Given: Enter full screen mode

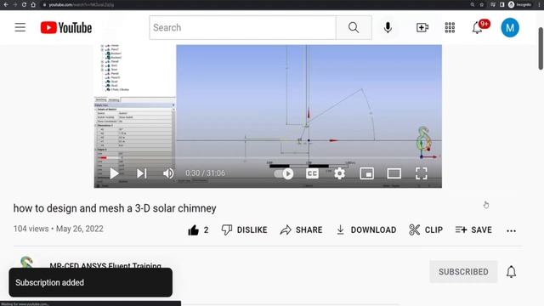Looking at the screenshot, I should point(422,173).
